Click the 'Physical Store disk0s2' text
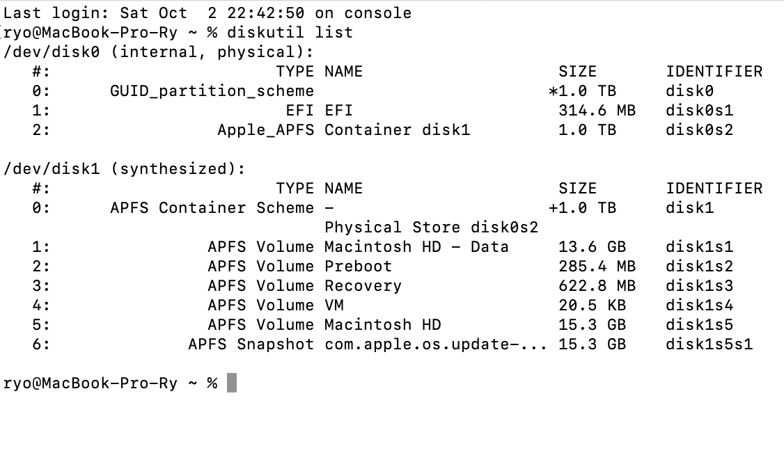Image resolution: width=784 pixels, height=469 pixels. (431, 228)
